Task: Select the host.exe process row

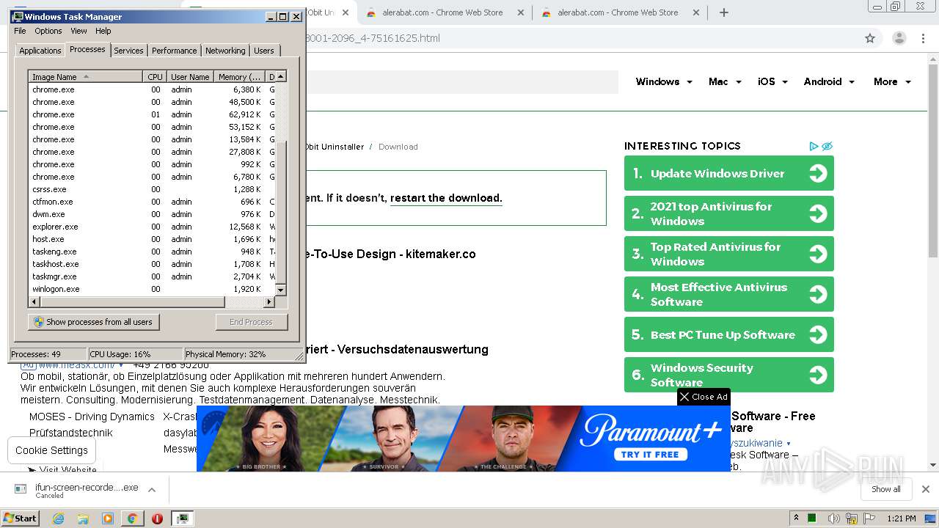Action: tap(152, 239)
